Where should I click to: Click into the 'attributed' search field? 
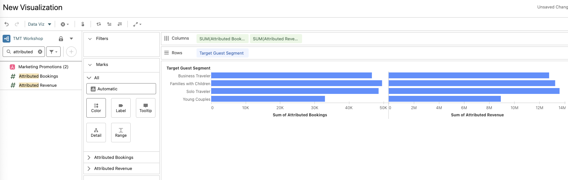click(x=23, y=52)
